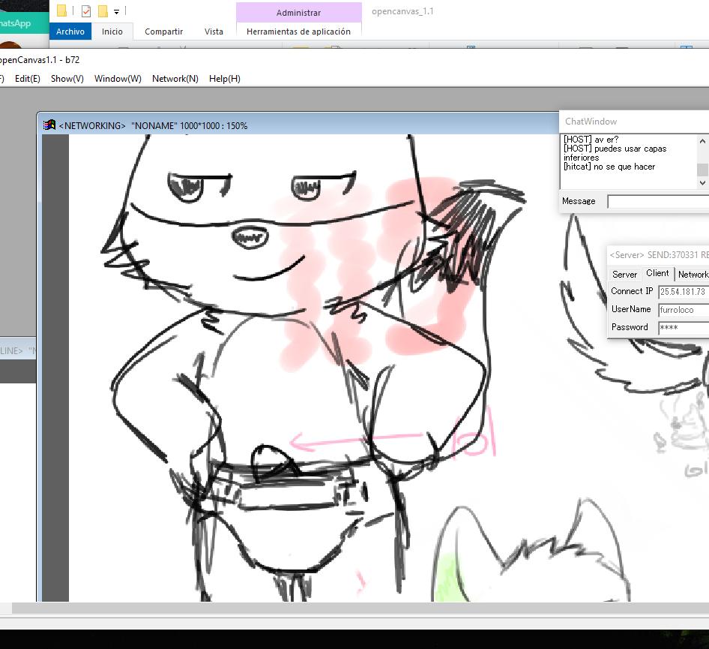709x649 pixels.
Task: Focus the UserName field containing furroloco
Action: 683,310
